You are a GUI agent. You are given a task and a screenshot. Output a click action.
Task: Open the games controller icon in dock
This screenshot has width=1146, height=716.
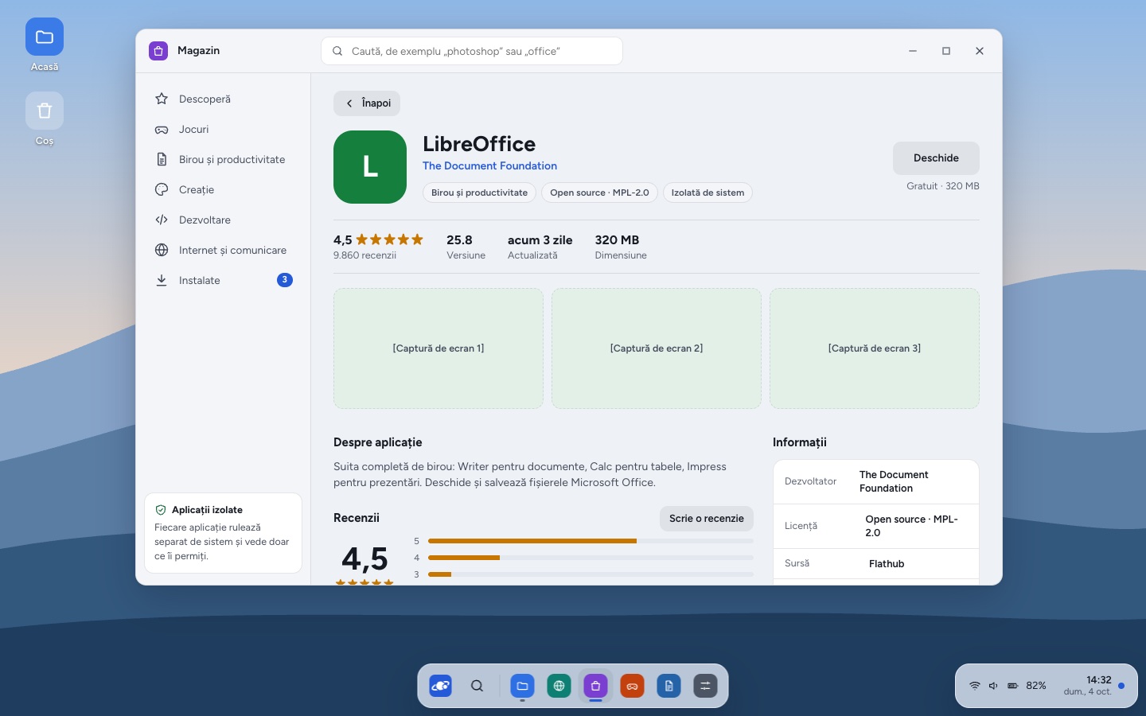pos(632,686)
